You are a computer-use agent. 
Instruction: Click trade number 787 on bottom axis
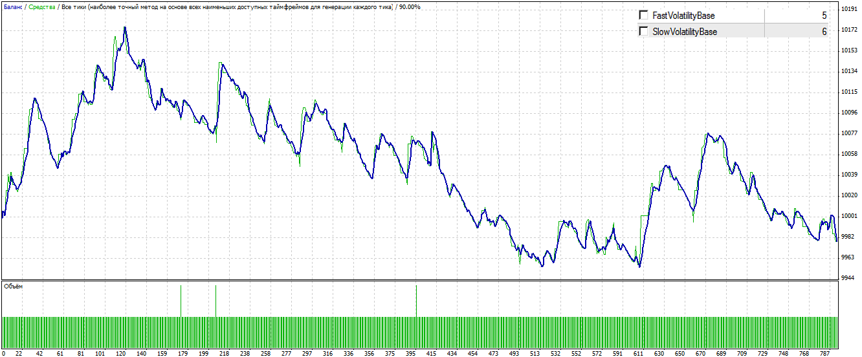824,353
